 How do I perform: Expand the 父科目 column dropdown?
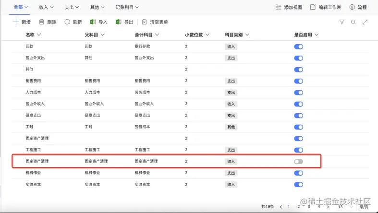tap(102, 35)
